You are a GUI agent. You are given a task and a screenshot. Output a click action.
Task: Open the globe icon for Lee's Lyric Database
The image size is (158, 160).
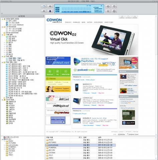[x=7, y=25]
